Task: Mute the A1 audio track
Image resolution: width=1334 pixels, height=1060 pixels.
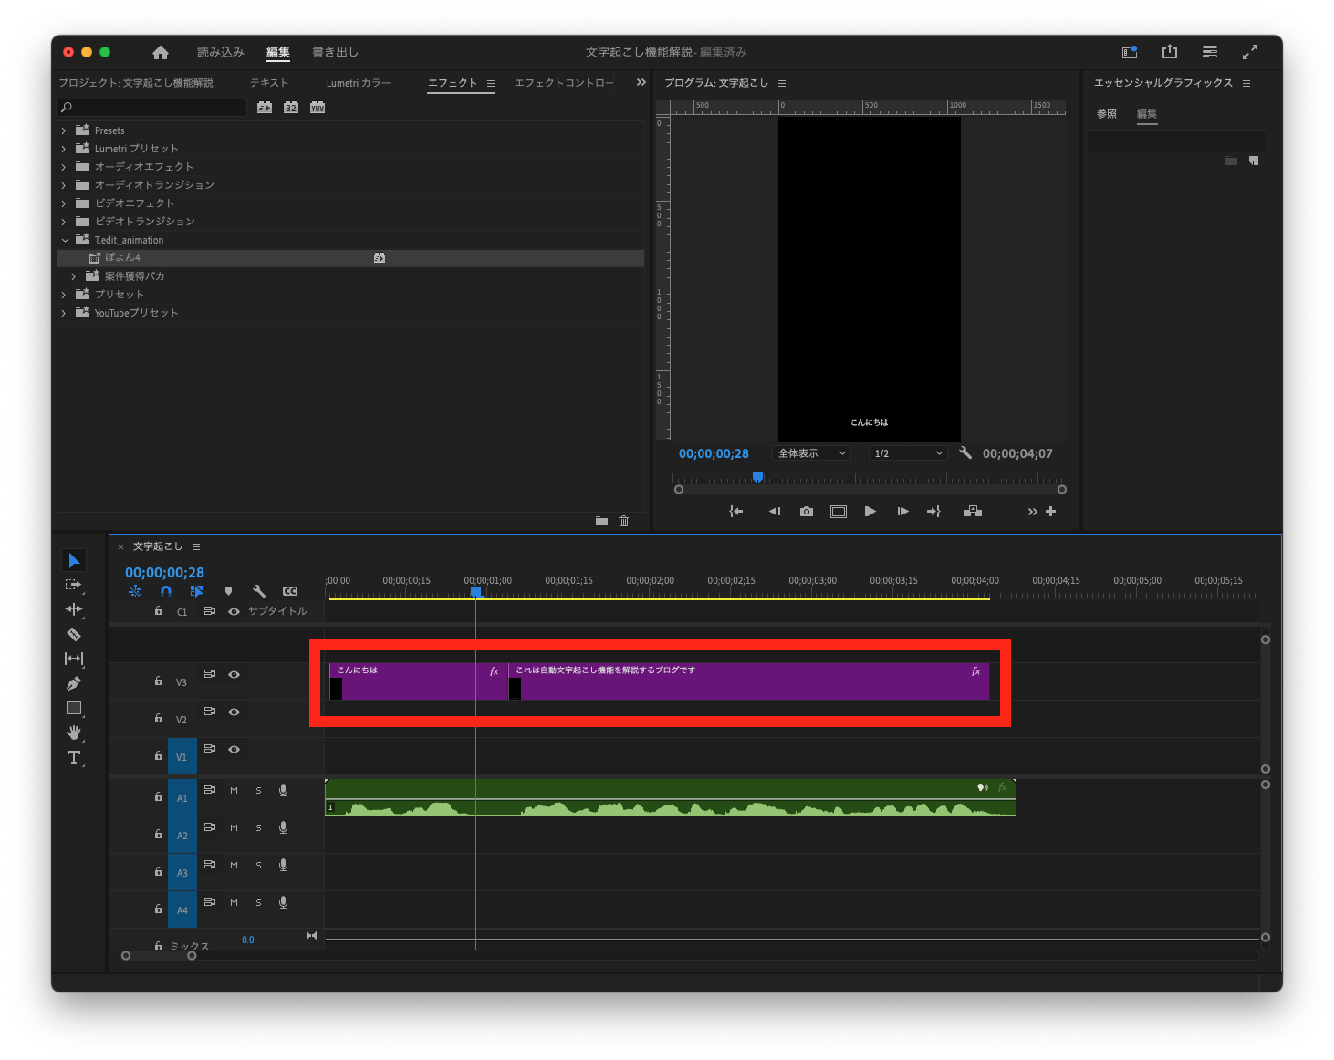Action: click(234, 790)
